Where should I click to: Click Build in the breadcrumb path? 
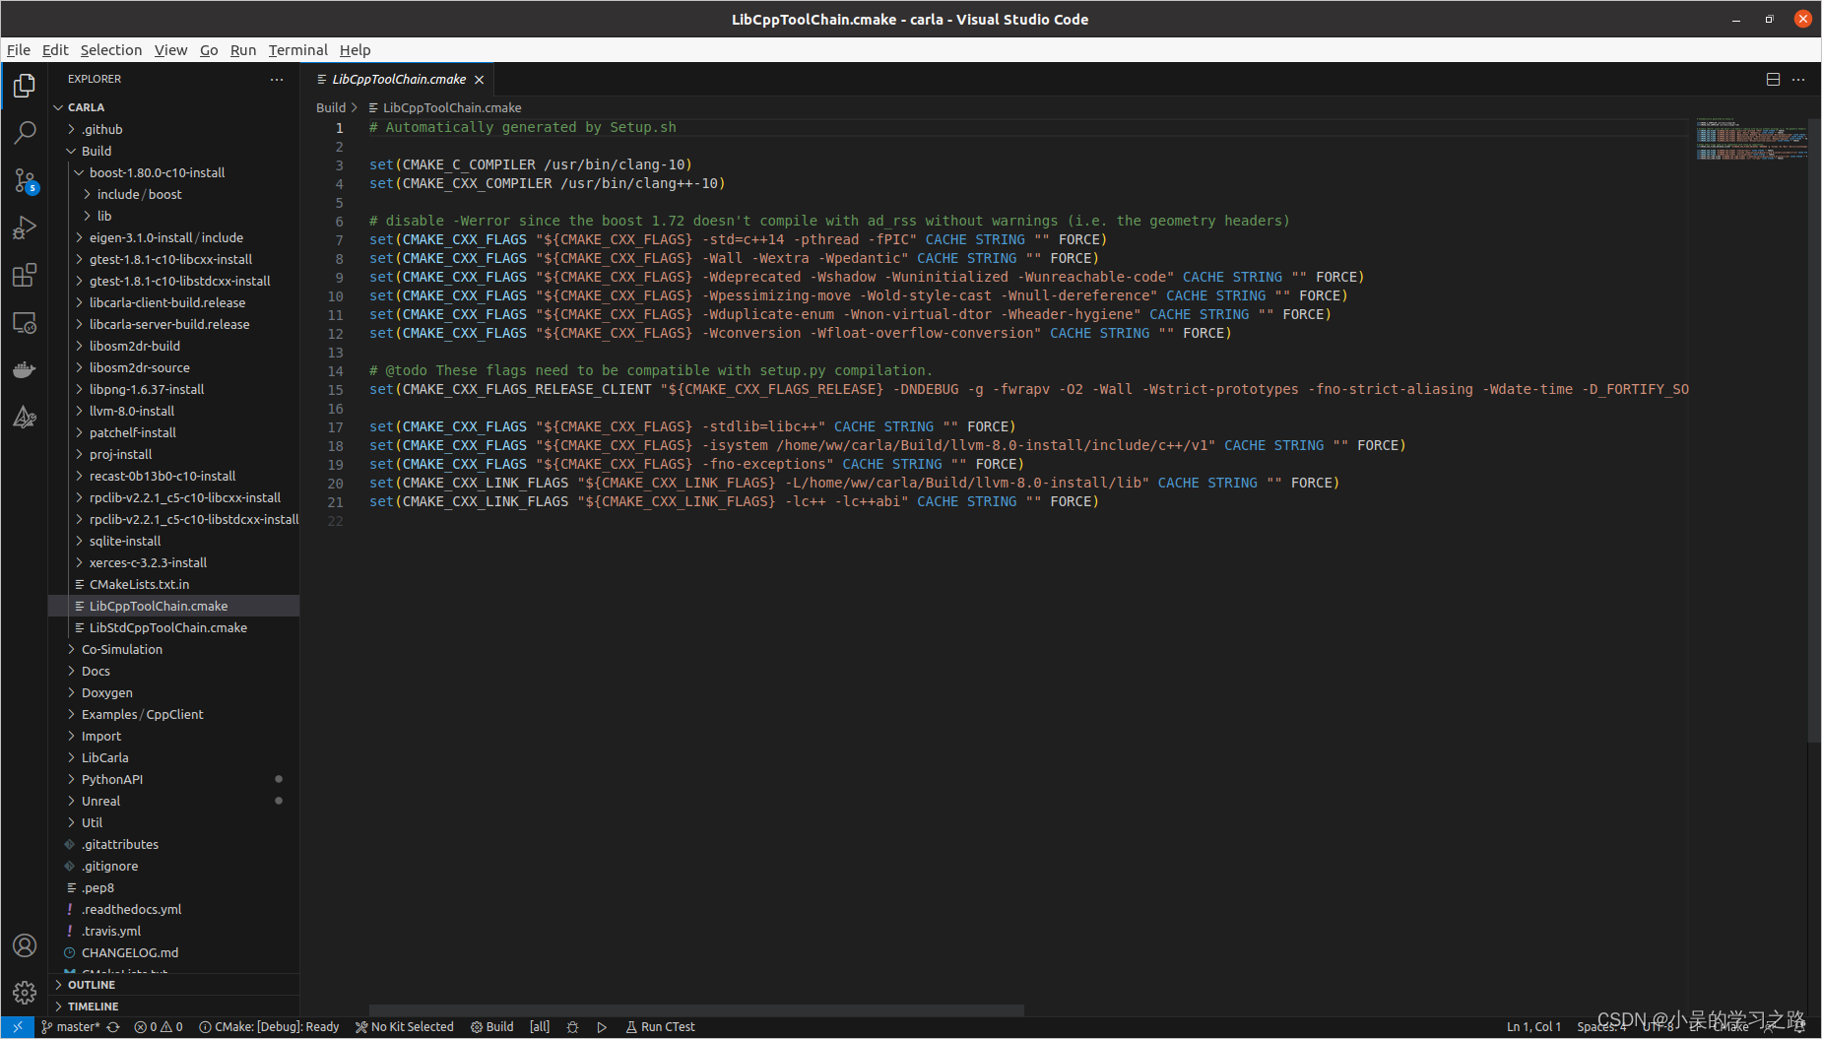[x=331, y=107]
